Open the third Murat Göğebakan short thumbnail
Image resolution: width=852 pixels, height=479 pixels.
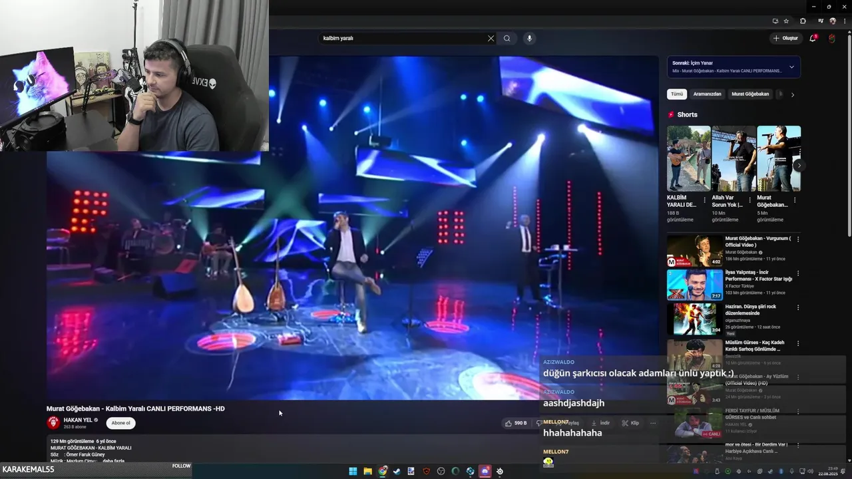779,158
